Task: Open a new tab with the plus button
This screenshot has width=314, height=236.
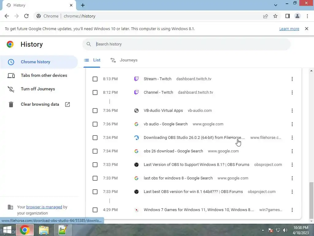Action: click(83, 5)
